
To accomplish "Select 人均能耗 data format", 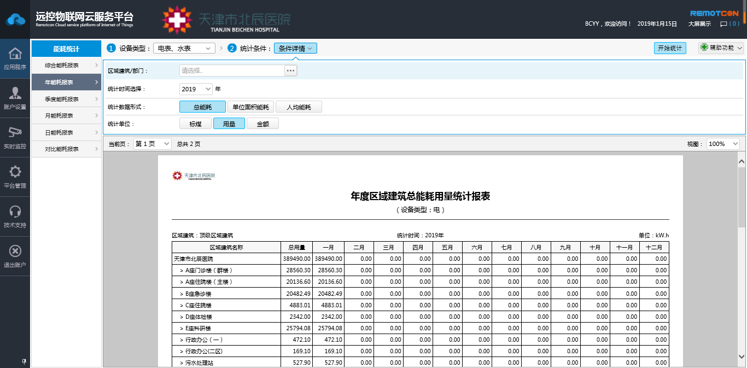I will [x=299, y=107].
